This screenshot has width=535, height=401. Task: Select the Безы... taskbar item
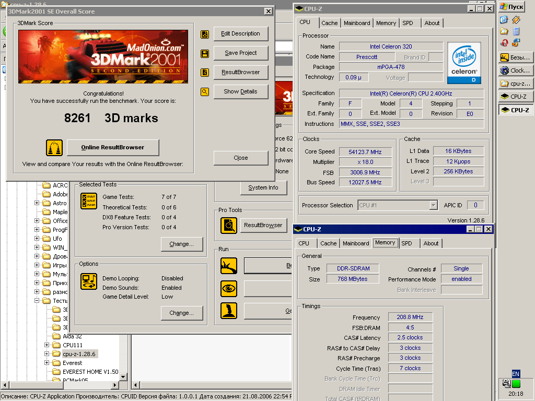tap(516, 57)
